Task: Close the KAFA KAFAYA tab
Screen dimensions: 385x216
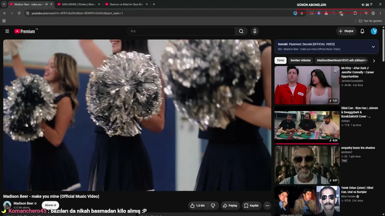Action: coord(99,4)
